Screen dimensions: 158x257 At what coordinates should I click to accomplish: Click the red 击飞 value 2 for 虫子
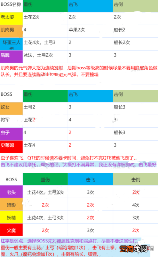coord(70,132)
